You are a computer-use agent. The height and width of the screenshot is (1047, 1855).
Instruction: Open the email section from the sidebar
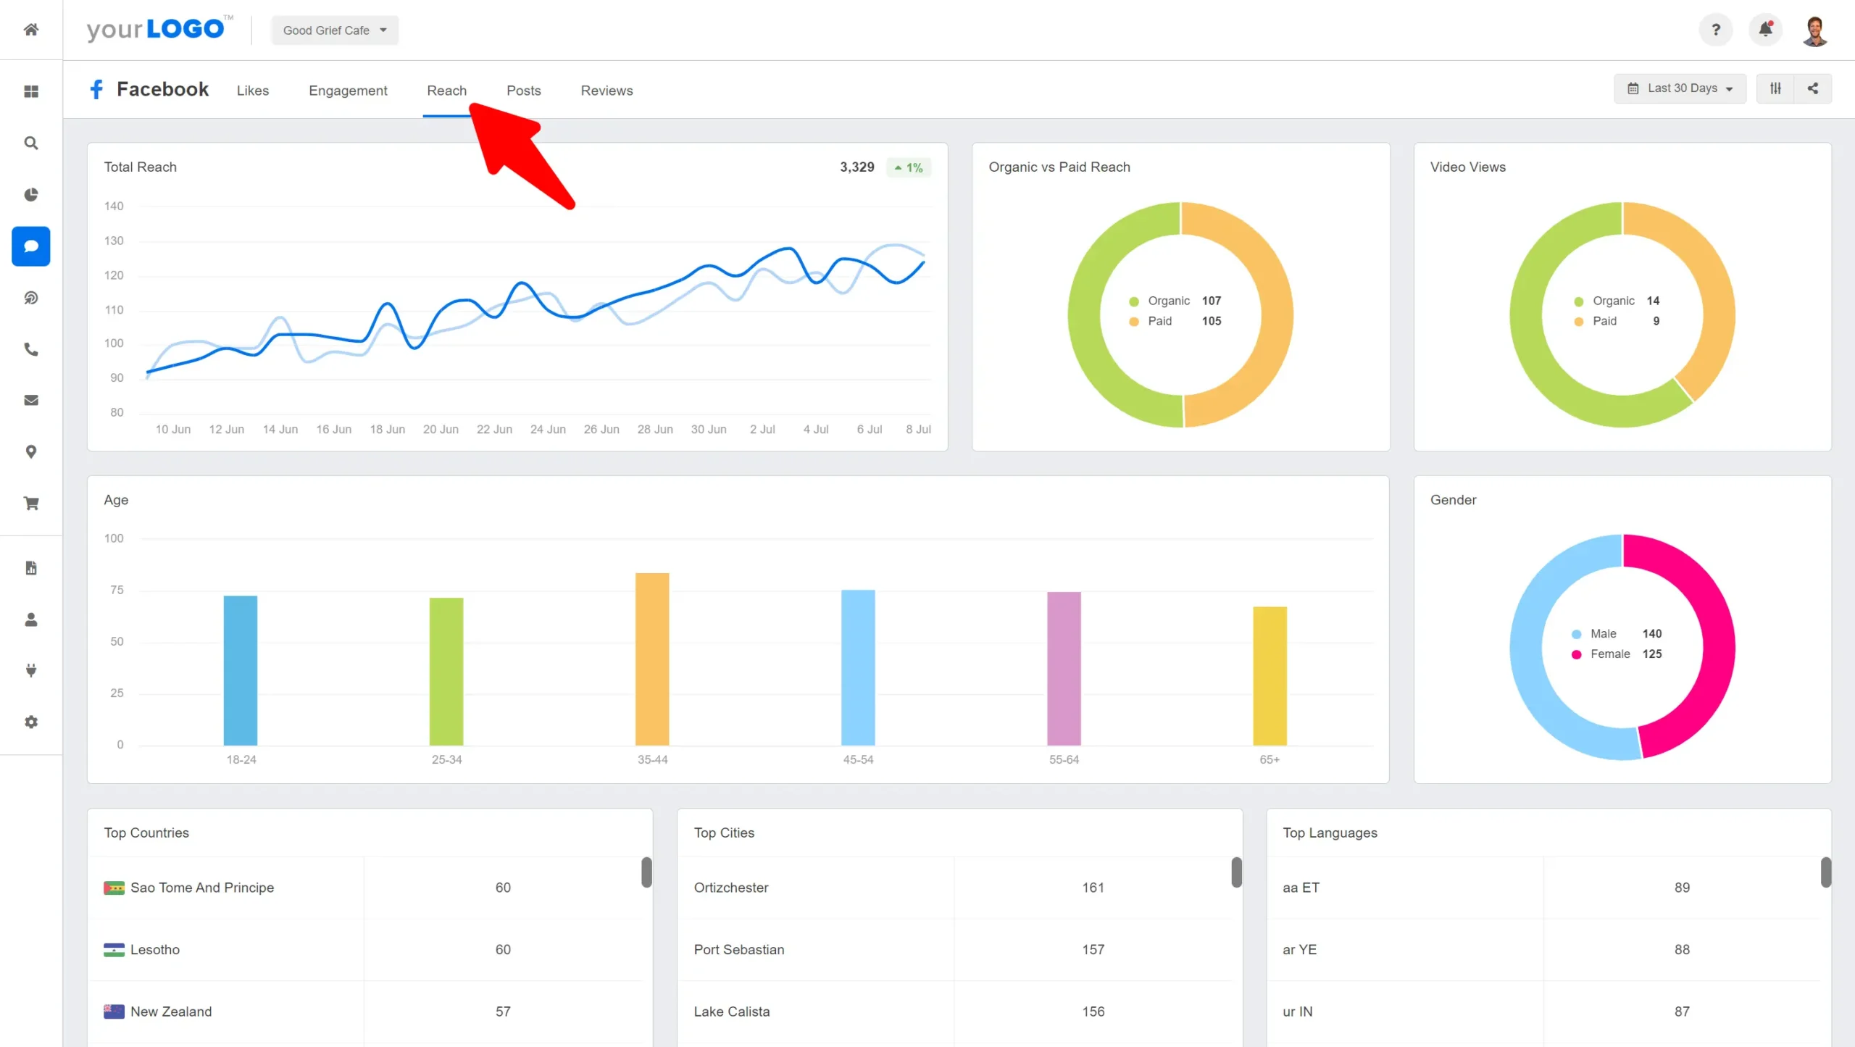click(31, 400)
